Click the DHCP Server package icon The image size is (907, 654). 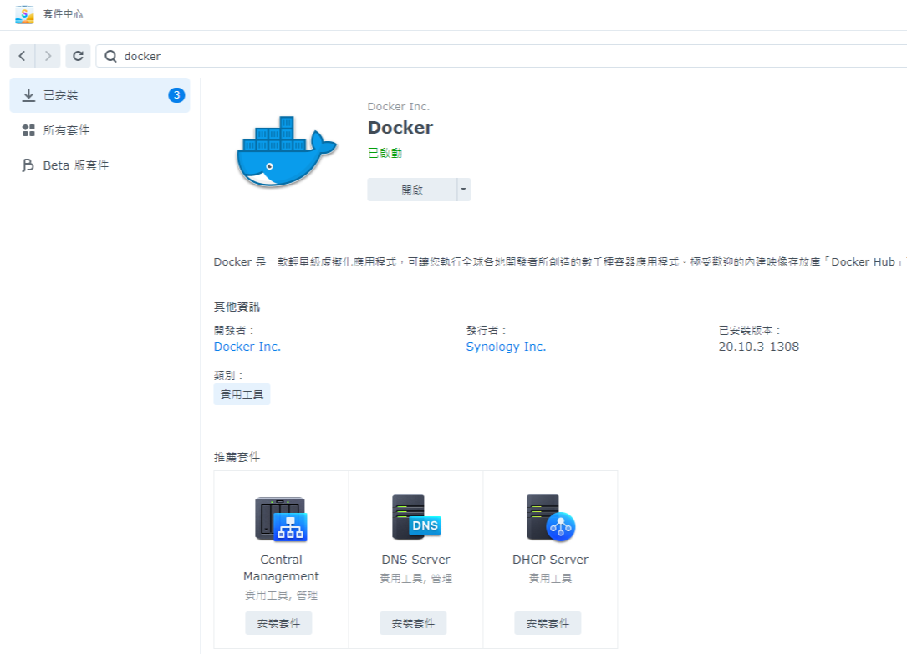[550, 517]
